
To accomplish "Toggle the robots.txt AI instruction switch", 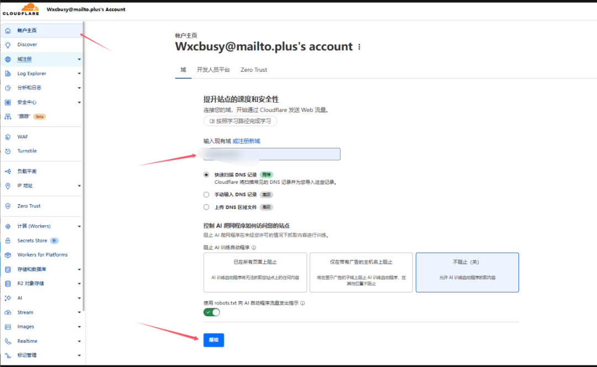I will (212, 312).
